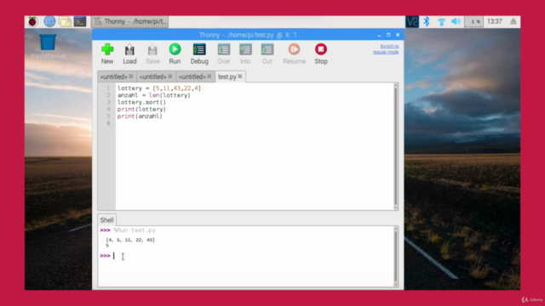The image size is (545, 306).
Task: Close the third untitled tab
Action: tap(209, 76)
